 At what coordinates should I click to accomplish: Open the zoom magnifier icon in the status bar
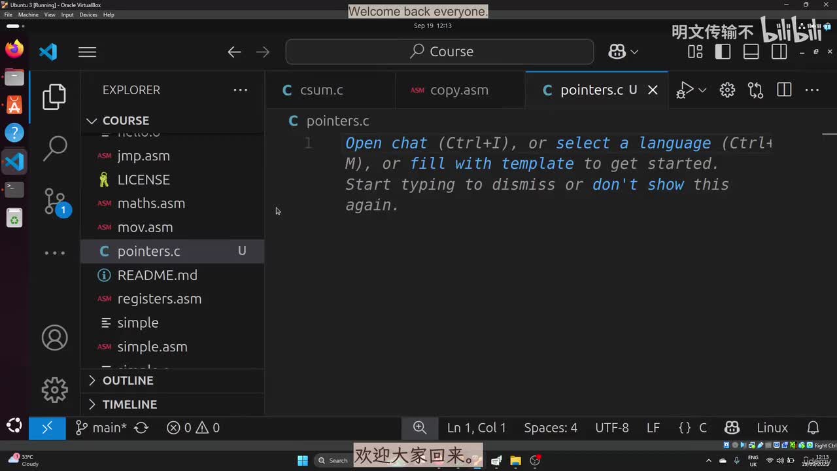pyautogui.click(x=420, y=428)
